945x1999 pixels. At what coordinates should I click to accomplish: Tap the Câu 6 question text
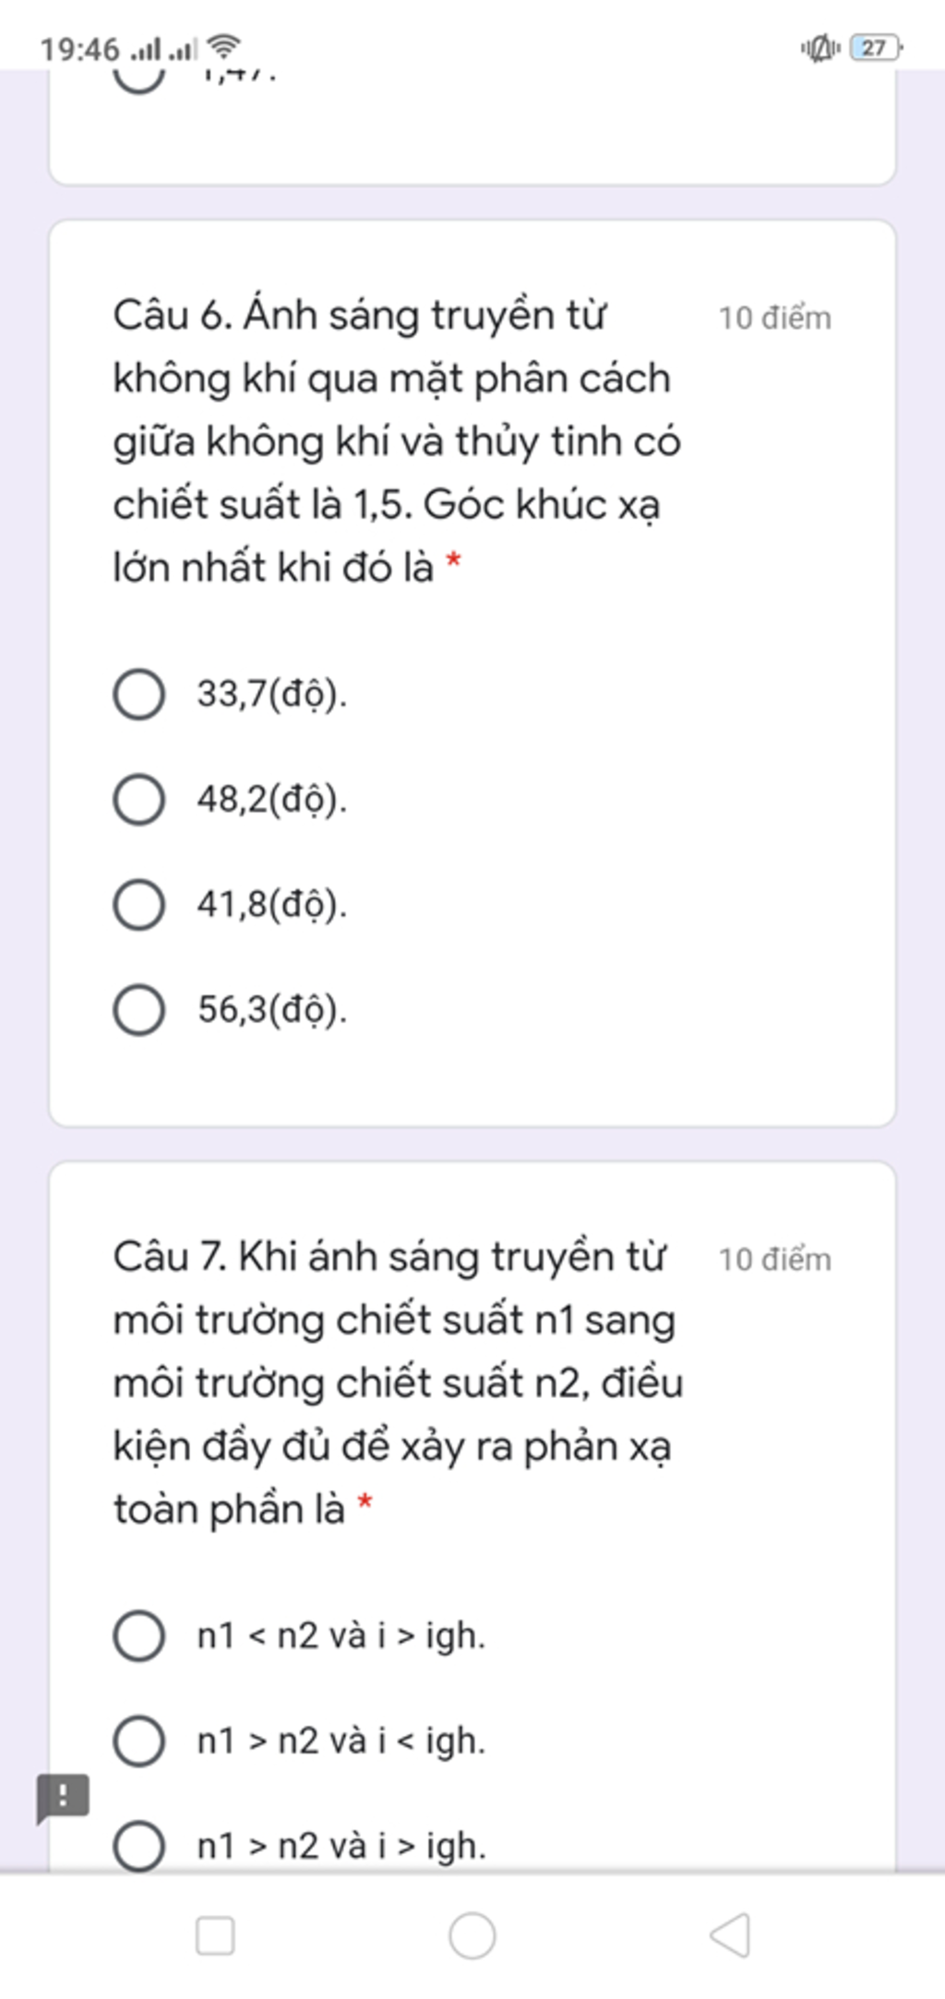(x=397, y=441)
